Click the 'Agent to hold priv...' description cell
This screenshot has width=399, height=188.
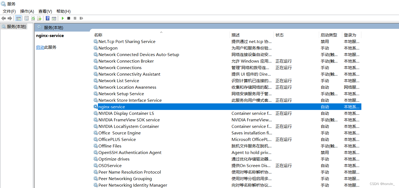click(x=251, y=152)
